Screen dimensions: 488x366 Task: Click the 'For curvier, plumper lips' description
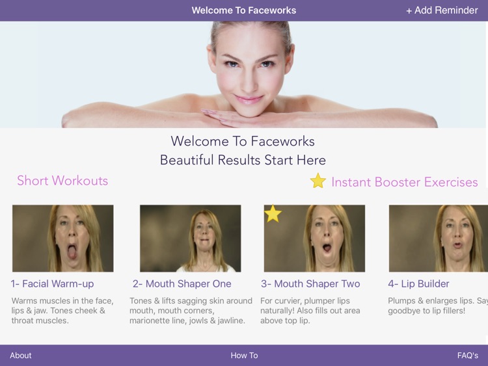310,311
